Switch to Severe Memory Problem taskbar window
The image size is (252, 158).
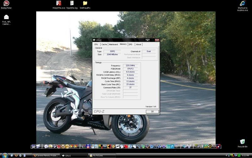(46, 155)
